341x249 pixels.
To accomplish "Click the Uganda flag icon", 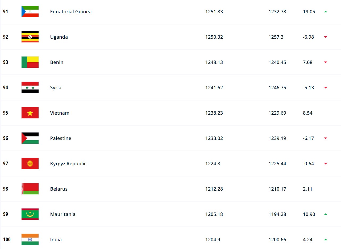I will [30, 37].
